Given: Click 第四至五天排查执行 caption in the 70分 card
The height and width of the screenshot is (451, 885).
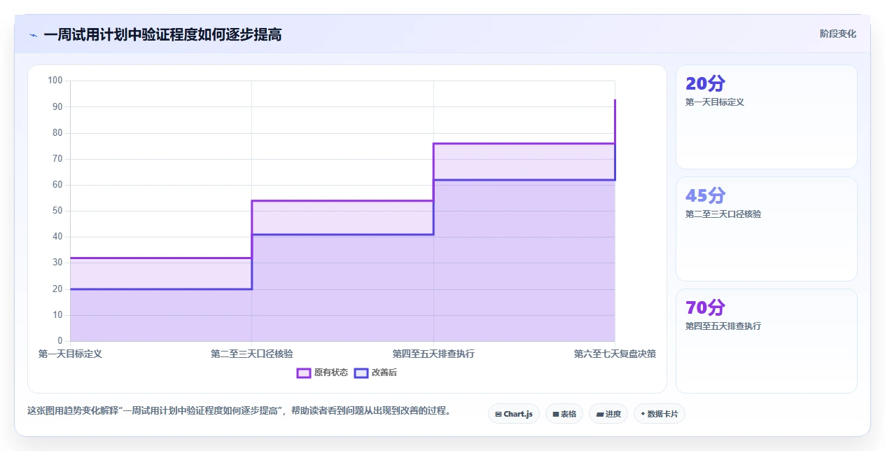Looking at the screenshot, I should (x=723, y=326).
